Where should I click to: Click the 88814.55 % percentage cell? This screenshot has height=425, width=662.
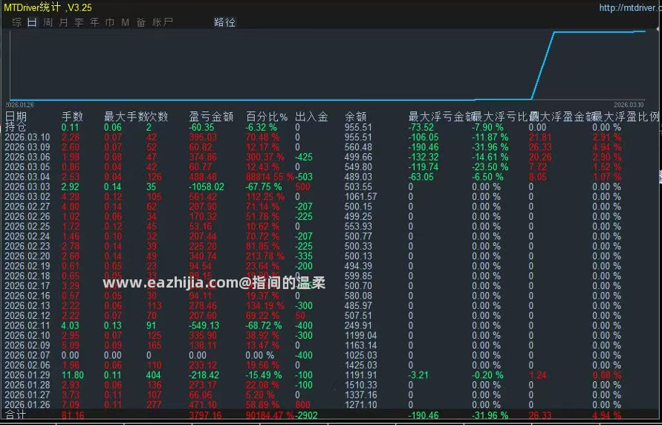coord(270,177)
